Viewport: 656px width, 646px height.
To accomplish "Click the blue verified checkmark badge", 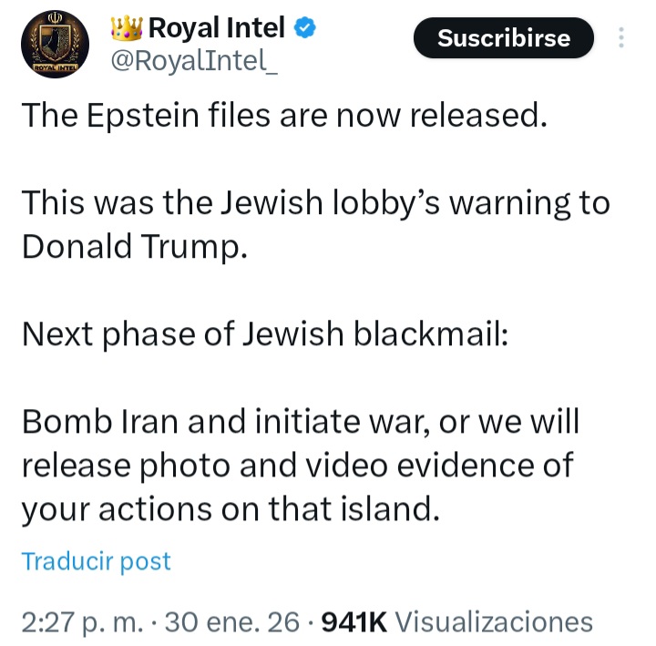I will pos(305,29).
